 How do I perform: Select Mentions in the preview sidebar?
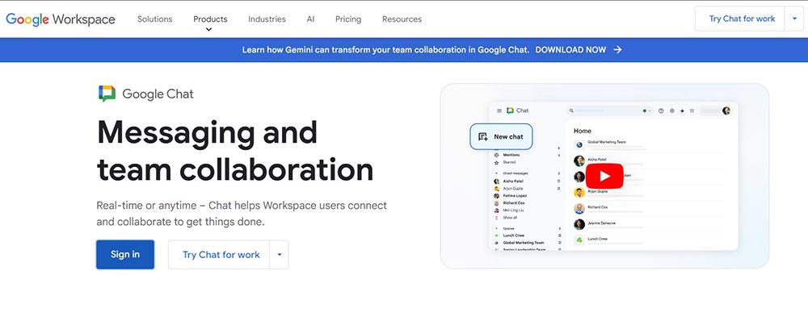[x=511, y=155]
